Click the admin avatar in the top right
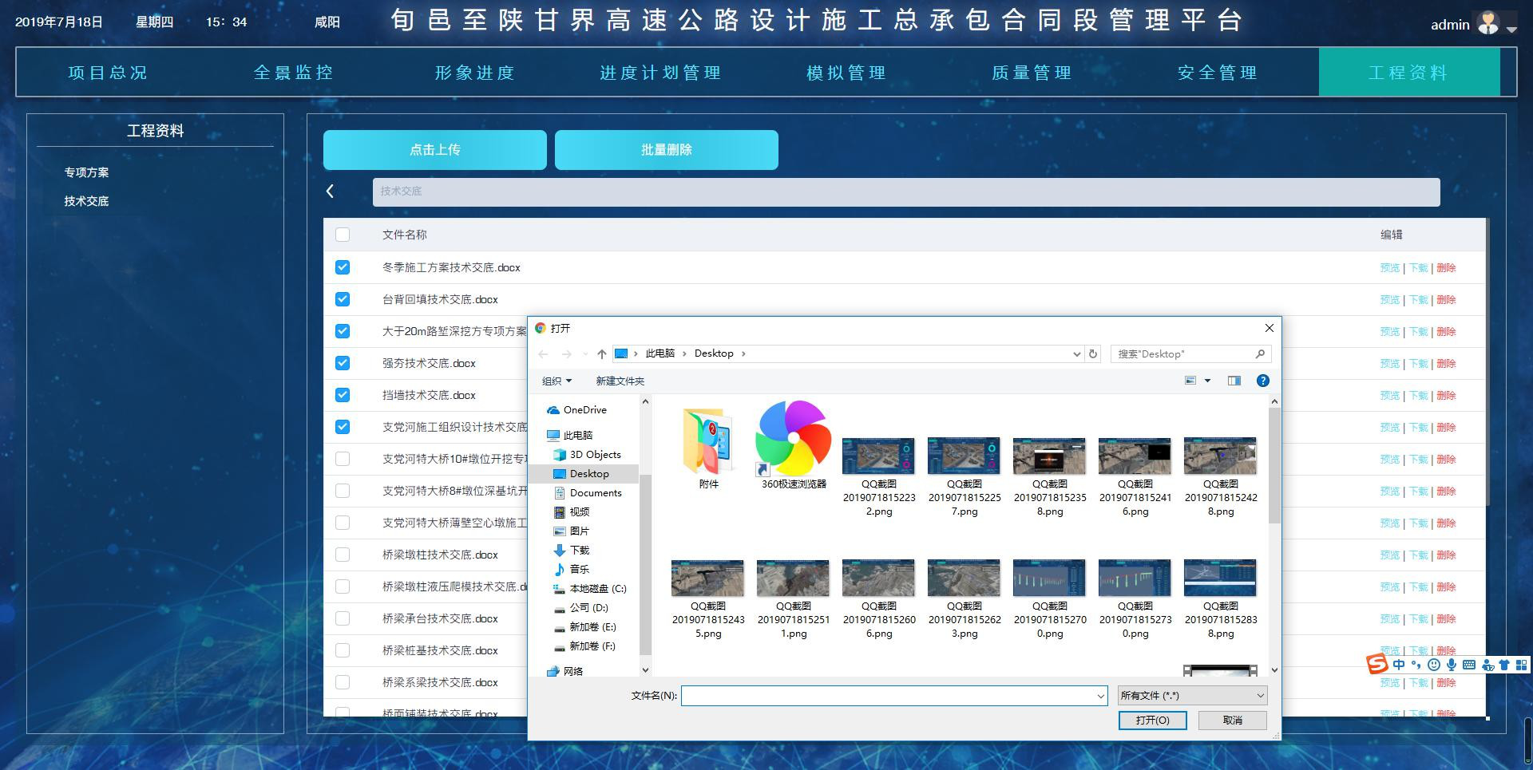 (1490, 22)
